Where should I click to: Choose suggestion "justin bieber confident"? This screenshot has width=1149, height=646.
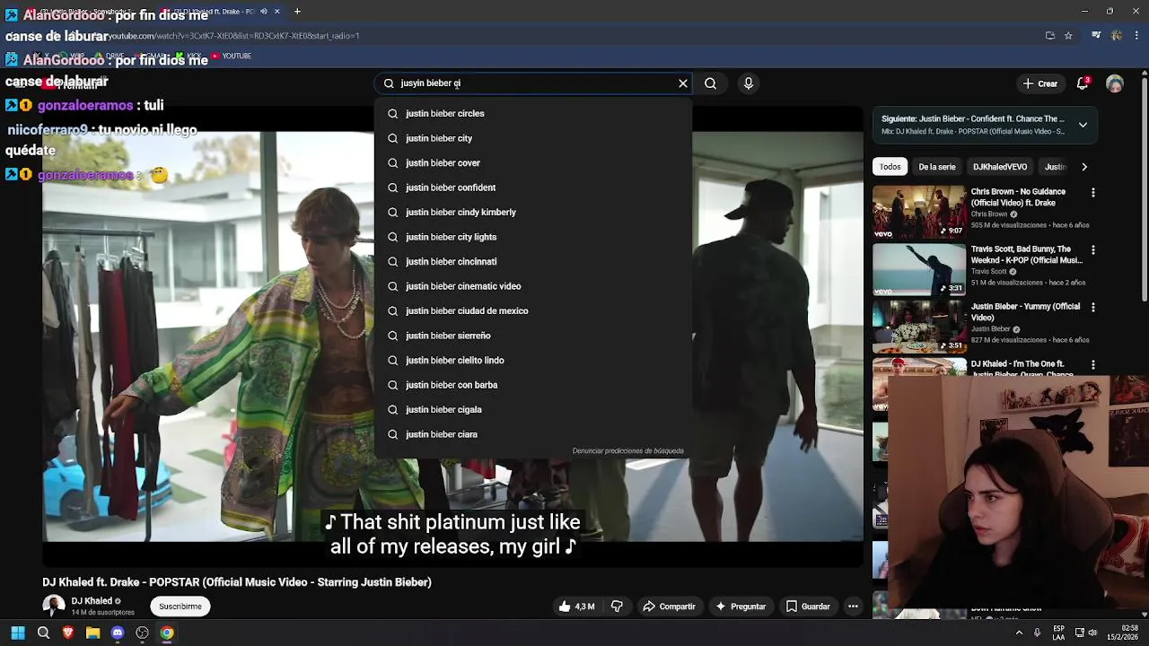533,188
